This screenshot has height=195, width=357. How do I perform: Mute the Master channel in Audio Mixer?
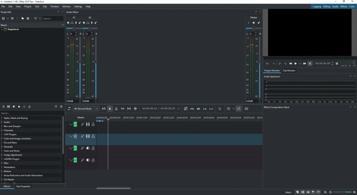pos(254,23)
